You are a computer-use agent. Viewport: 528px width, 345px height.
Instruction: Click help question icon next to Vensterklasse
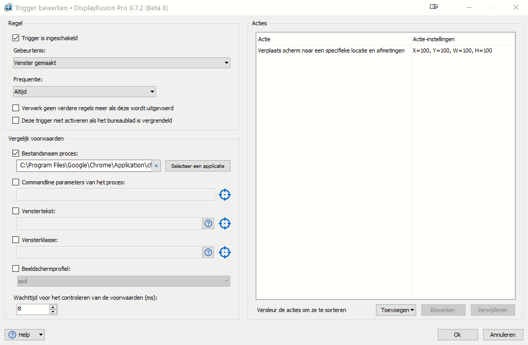(208, 252)
